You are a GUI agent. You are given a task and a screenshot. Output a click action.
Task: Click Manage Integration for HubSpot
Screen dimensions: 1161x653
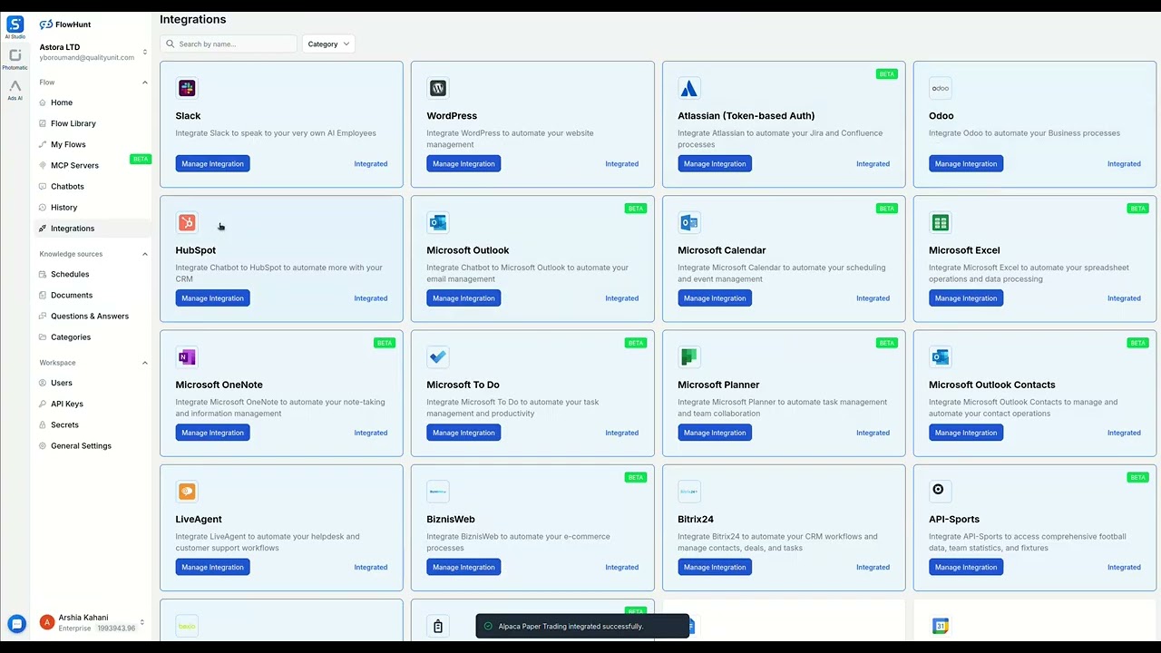(x=212, y=298)
